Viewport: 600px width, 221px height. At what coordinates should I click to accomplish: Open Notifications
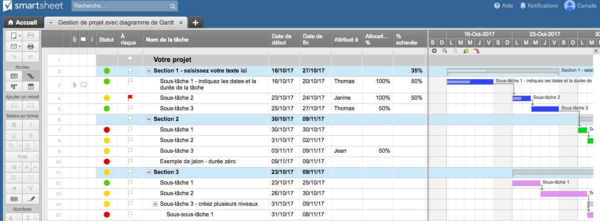click(539, 6)
